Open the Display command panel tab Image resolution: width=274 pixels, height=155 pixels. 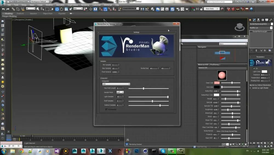[x=267, y=20]
